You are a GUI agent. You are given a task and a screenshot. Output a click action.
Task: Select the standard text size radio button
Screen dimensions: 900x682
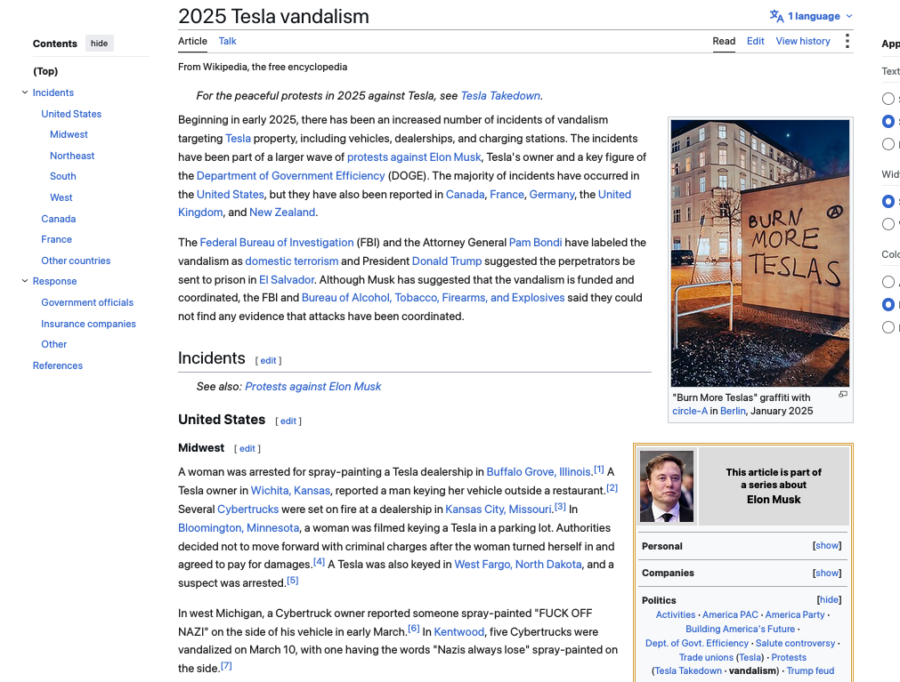(x=888, y=122)
